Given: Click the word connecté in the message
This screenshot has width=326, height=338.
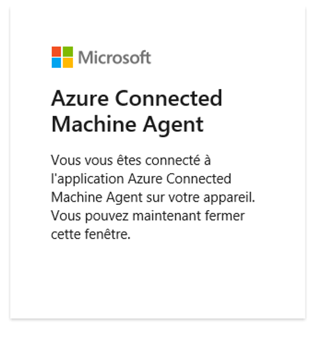Looking at the screenshot, I should [x=173, y=160].
